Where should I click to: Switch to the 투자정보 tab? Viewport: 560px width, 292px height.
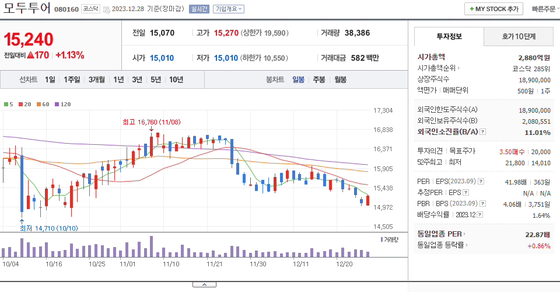(449, 36)
